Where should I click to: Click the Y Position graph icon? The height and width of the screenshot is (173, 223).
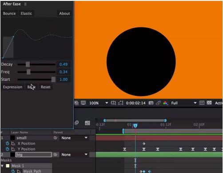(x=13, y=149)
